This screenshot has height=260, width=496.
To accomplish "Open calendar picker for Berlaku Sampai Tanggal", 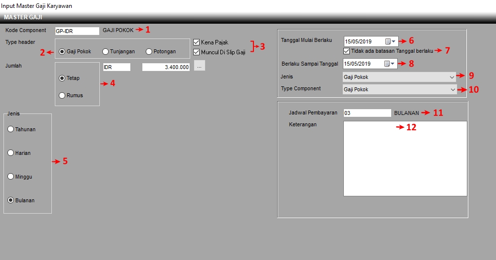I will [x=390, y=64].
